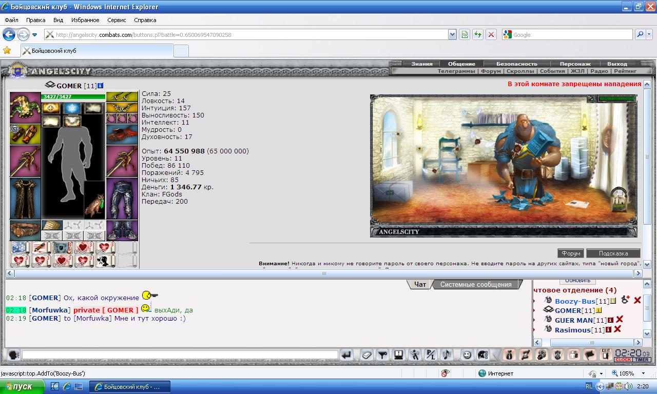Open the Избранное menu
Screen dimensions: 657x394
85,20
